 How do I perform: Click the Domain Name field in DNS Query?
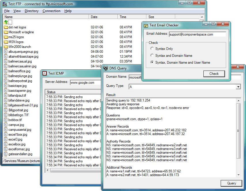click(x=135, y=77)
